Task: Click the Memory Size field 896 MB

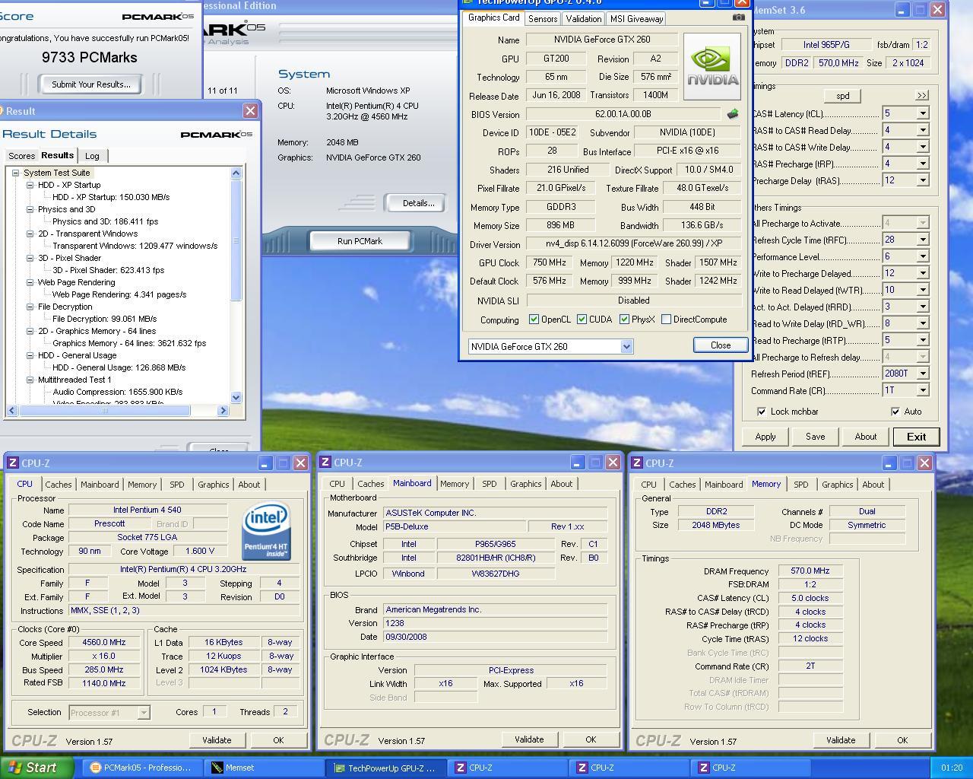Action: (560, 226)
